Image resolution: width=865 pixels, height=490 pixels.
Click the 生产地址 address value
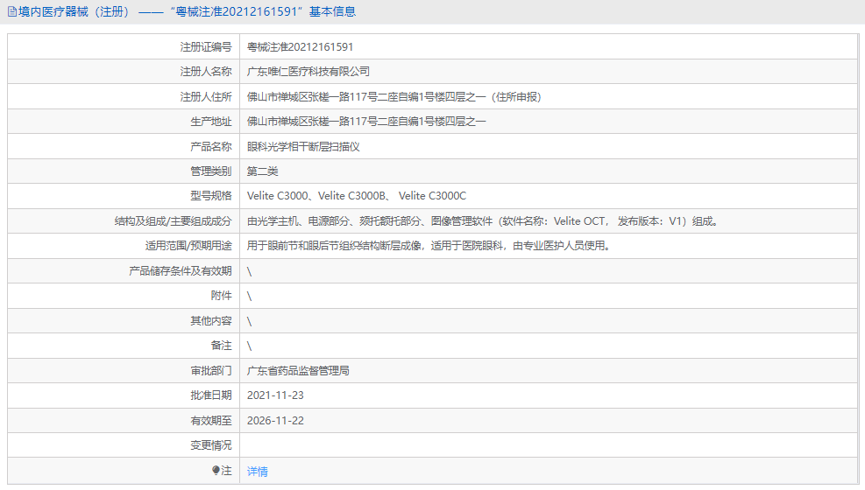click(x=366, y=121)
